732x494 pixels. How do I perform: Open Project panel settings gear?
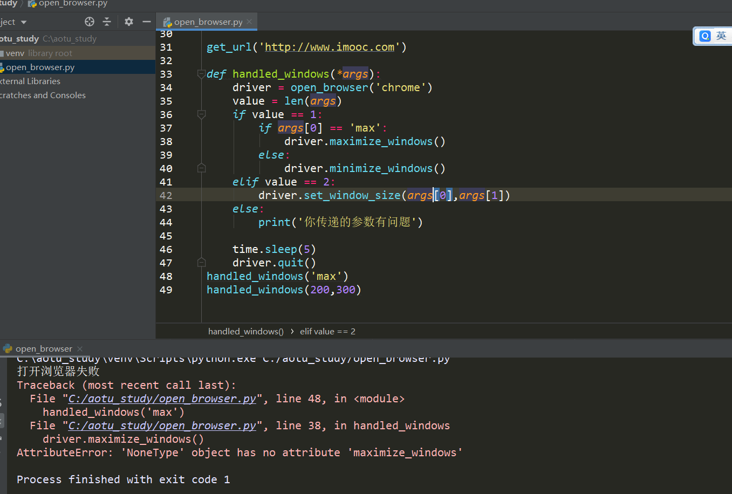(129, 22)
